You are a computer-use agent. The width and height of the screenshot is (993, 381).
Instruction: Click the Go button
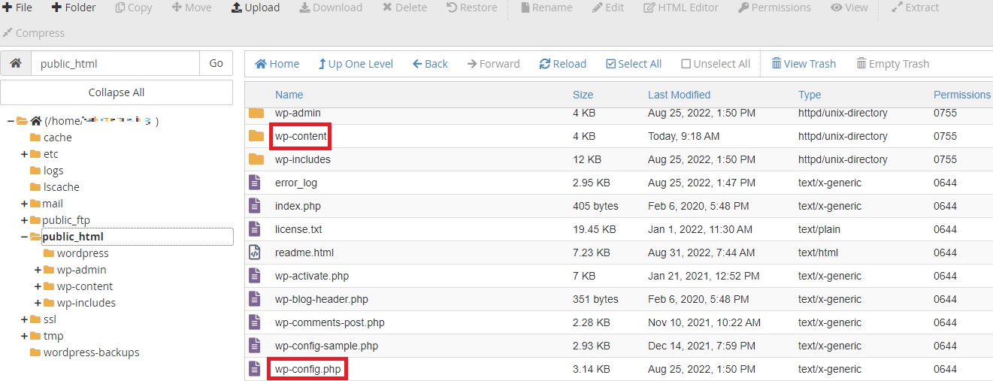click(216, 63)
